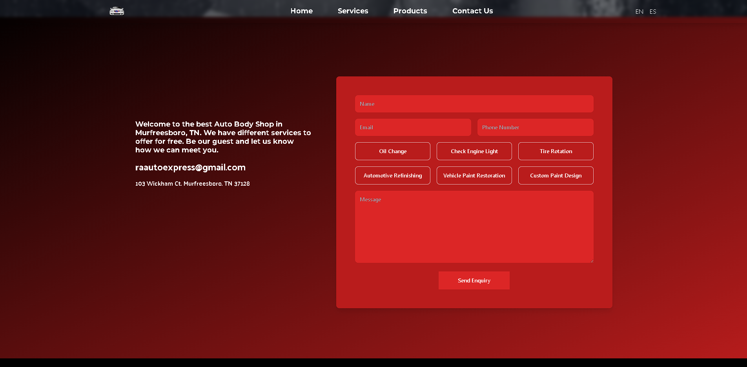Open the Home menu item

pyautogui.click(x=301, y=11)
